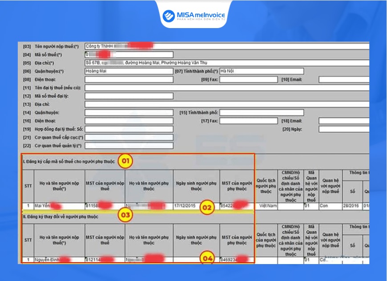The width and height of the screenshot is (387, 281).
Task: Click the Quận/huyện field containing Hoàng Mai
Action: pyautogui.click(x=129, y=71)
